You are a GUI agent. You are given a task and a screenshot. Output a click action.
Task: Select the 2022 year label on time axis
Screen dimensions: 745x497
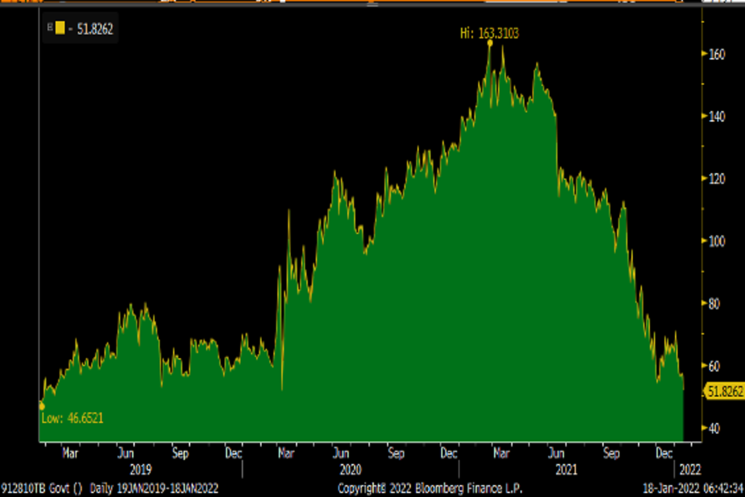pos(690,469)
